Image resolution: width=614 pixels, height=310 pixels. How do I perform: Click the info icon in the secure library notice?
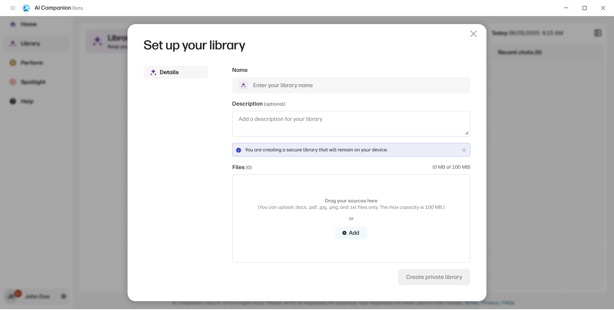click(239, 150)
